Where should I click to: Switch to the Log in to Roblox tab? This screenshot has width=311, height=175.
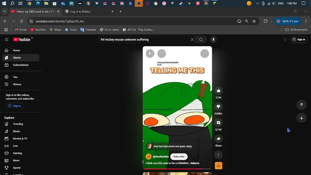(x=89, y=11)
